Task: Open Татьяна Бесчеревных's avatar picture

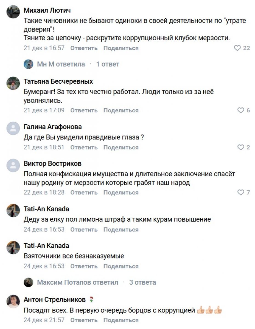Action: click(13, 83)
